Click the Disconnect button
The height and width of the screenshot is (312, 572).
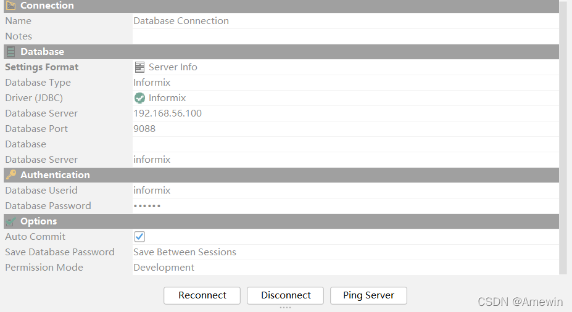point(285,295)
